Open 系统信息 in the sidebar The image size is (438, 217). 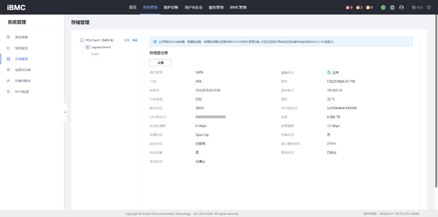pos(21,37)
